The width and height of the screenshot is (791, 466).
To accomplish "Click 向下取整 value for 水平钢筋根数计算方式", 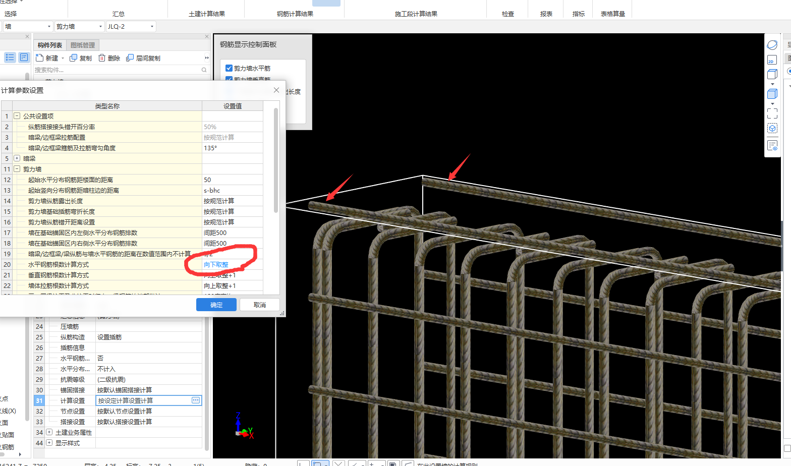I will point(233,264).
